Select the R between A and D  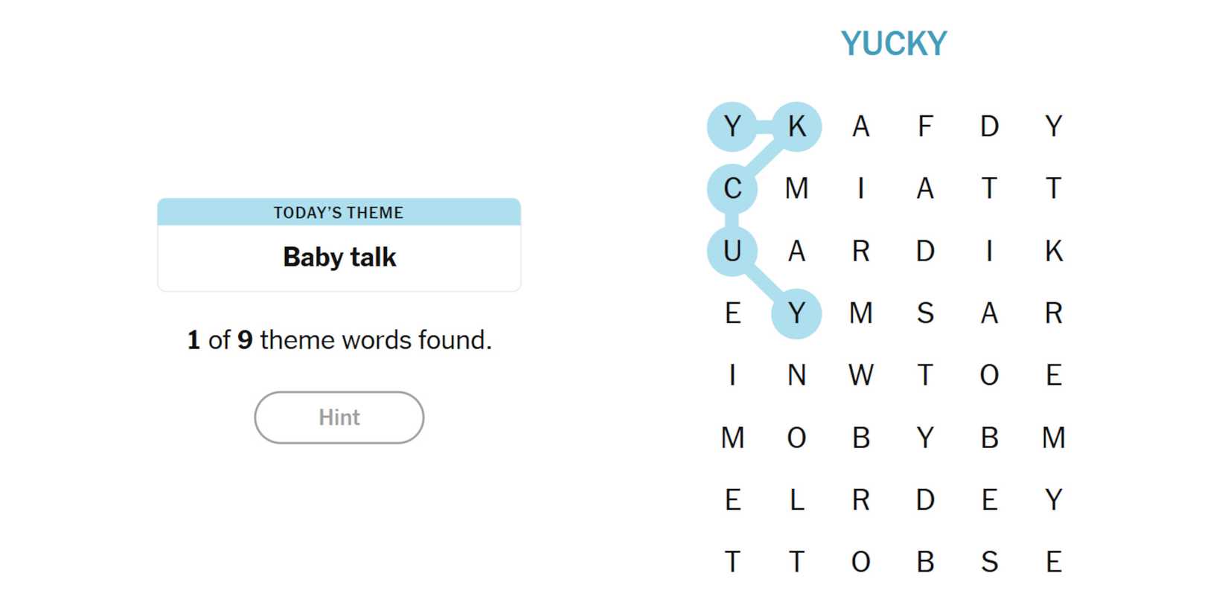(861, 252)
